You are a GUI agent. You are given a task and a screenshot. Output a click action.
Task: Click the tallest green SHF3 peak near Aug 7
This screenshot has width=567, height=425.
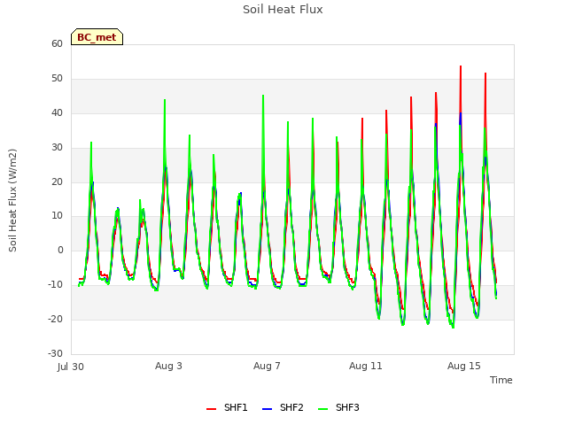(263, 97)
